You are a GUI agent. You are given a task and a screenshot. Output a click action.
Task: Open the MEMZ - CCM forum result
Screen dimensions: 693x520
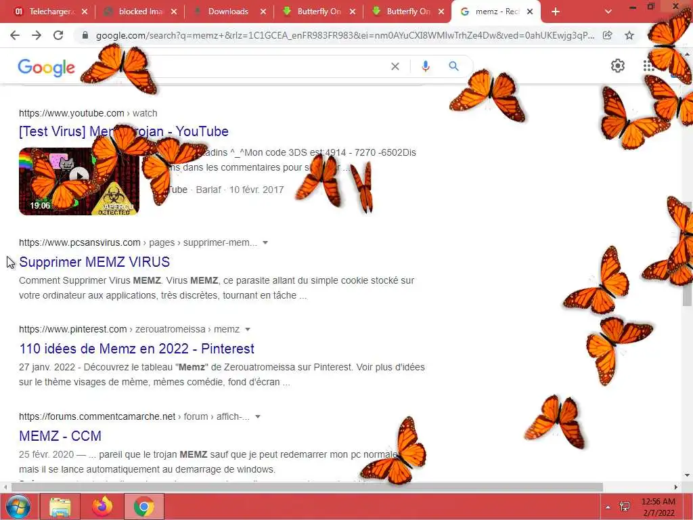(60, 436)
